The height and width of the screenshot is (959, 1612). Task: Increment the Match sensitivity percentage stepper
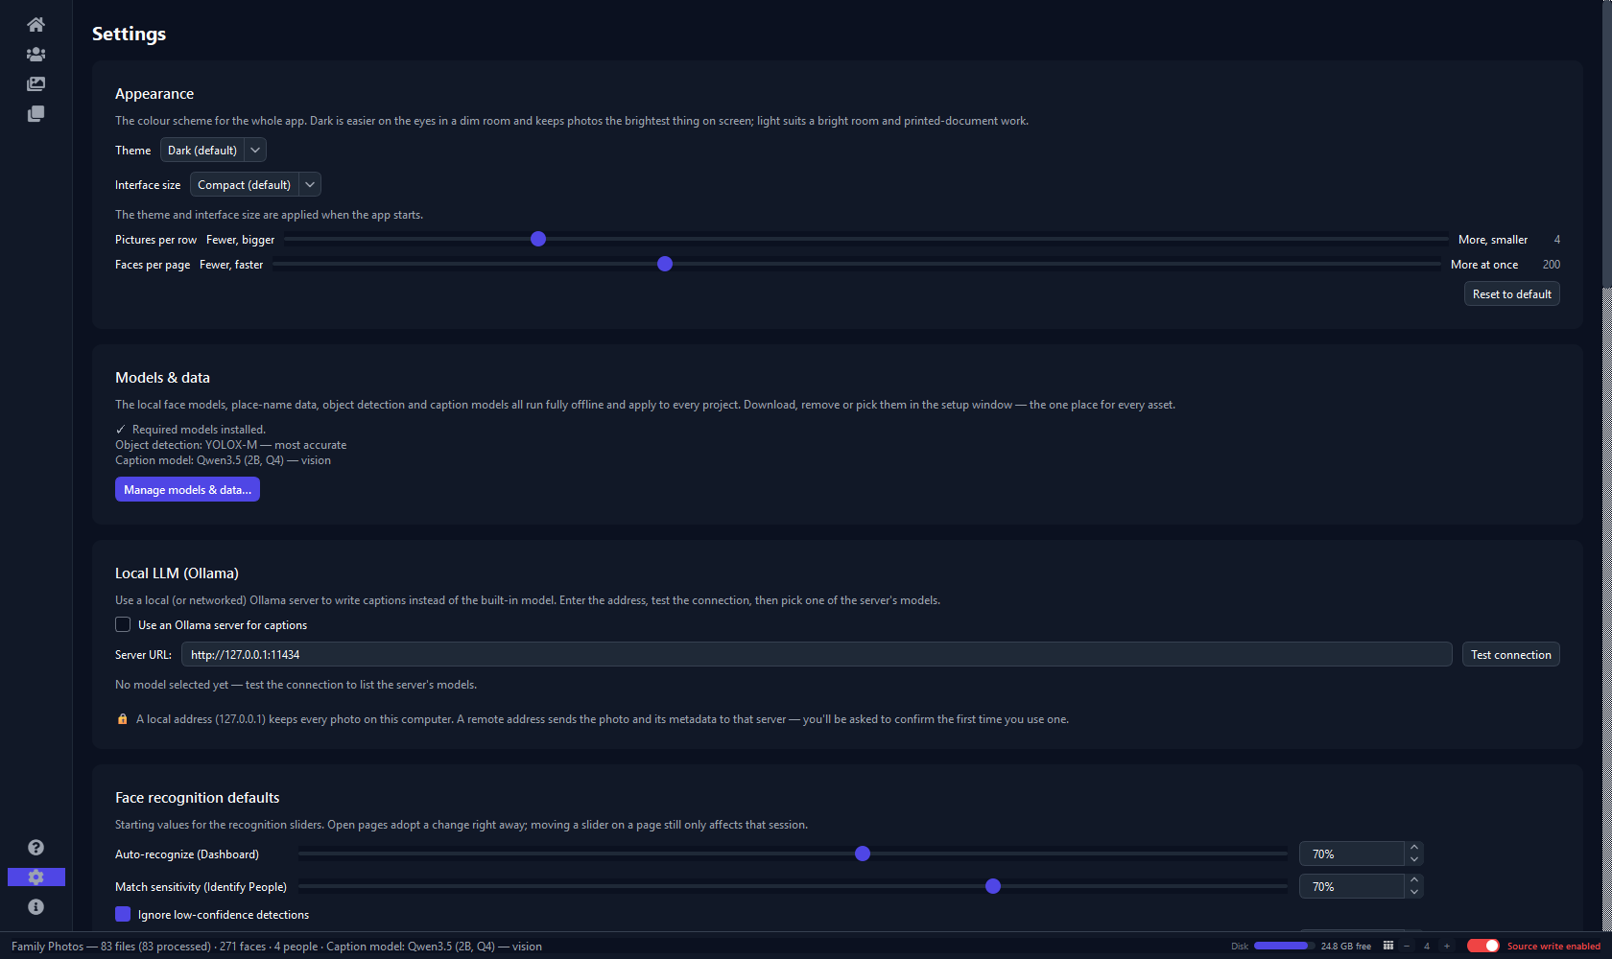point(1414,880)
